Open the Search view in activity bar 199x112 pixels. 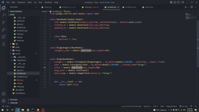click(3, 15)
